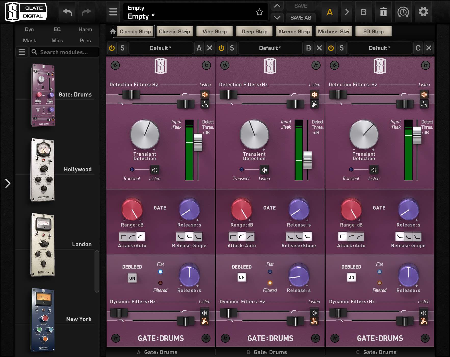
Task: Toggle DEBLEED ON button in module B
Action: pos(242,277)
